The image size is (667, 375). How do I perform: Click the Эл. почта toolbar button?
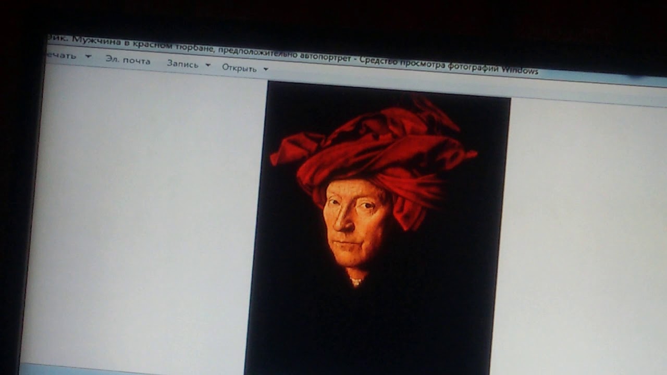pos(128,60)
